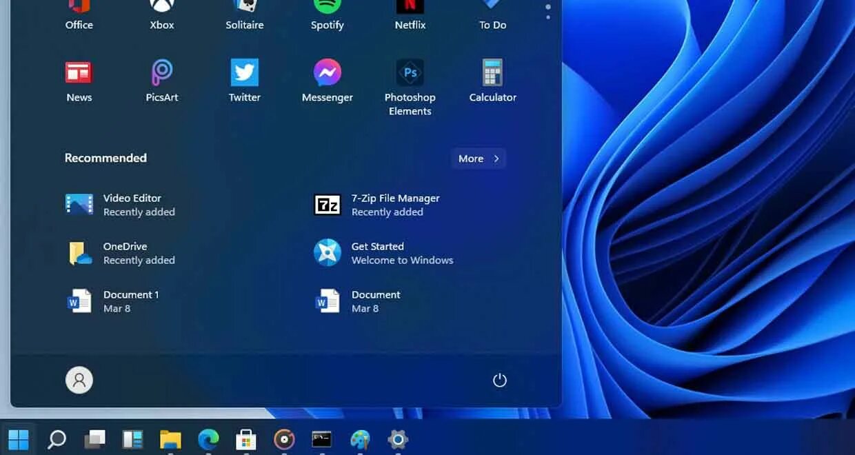Image resolution: width=855 pixels, height=455 pixels.
Task: Click the Start button on taskbar
Action: [x=19, y=438]
